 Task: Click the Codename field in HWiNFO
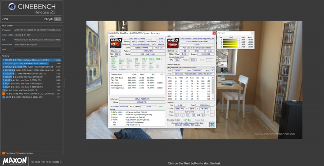click(141, 44)
